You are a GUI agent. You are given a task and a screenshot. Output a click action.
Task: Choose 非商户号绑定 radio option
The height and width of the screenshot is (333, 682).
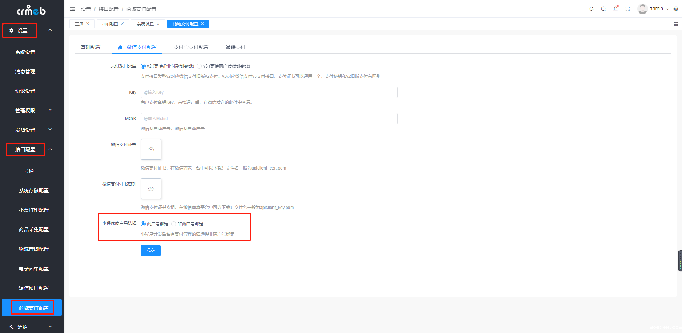pos(174,224)
